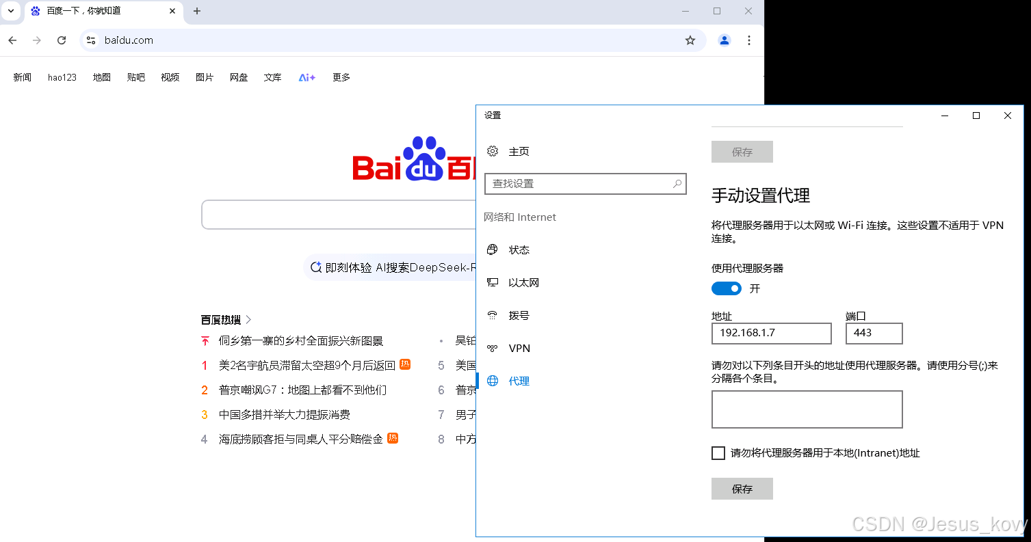The height and width of the screenshot is (542, 1031).
Task: Reload the Baidu page
Action: point(62,40)
